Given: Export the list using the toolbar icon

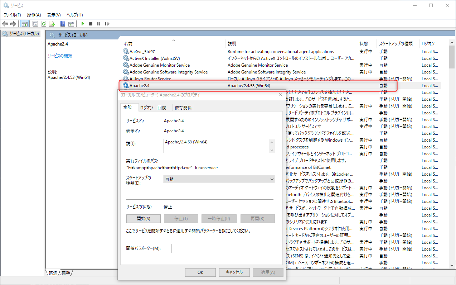Looking at the screenshot, I should (x=52, y=24).
